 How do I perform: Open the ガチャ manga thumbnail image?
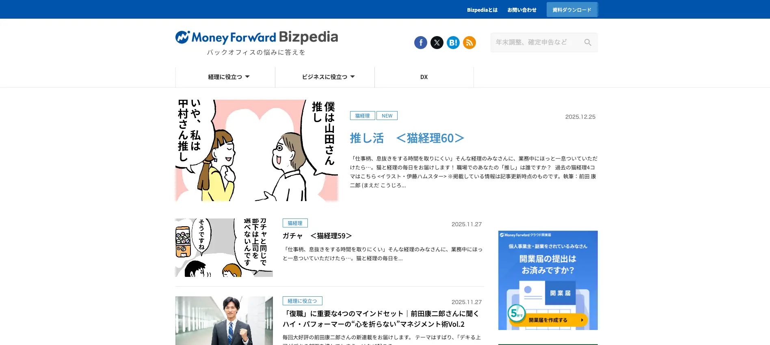(224, 248)
